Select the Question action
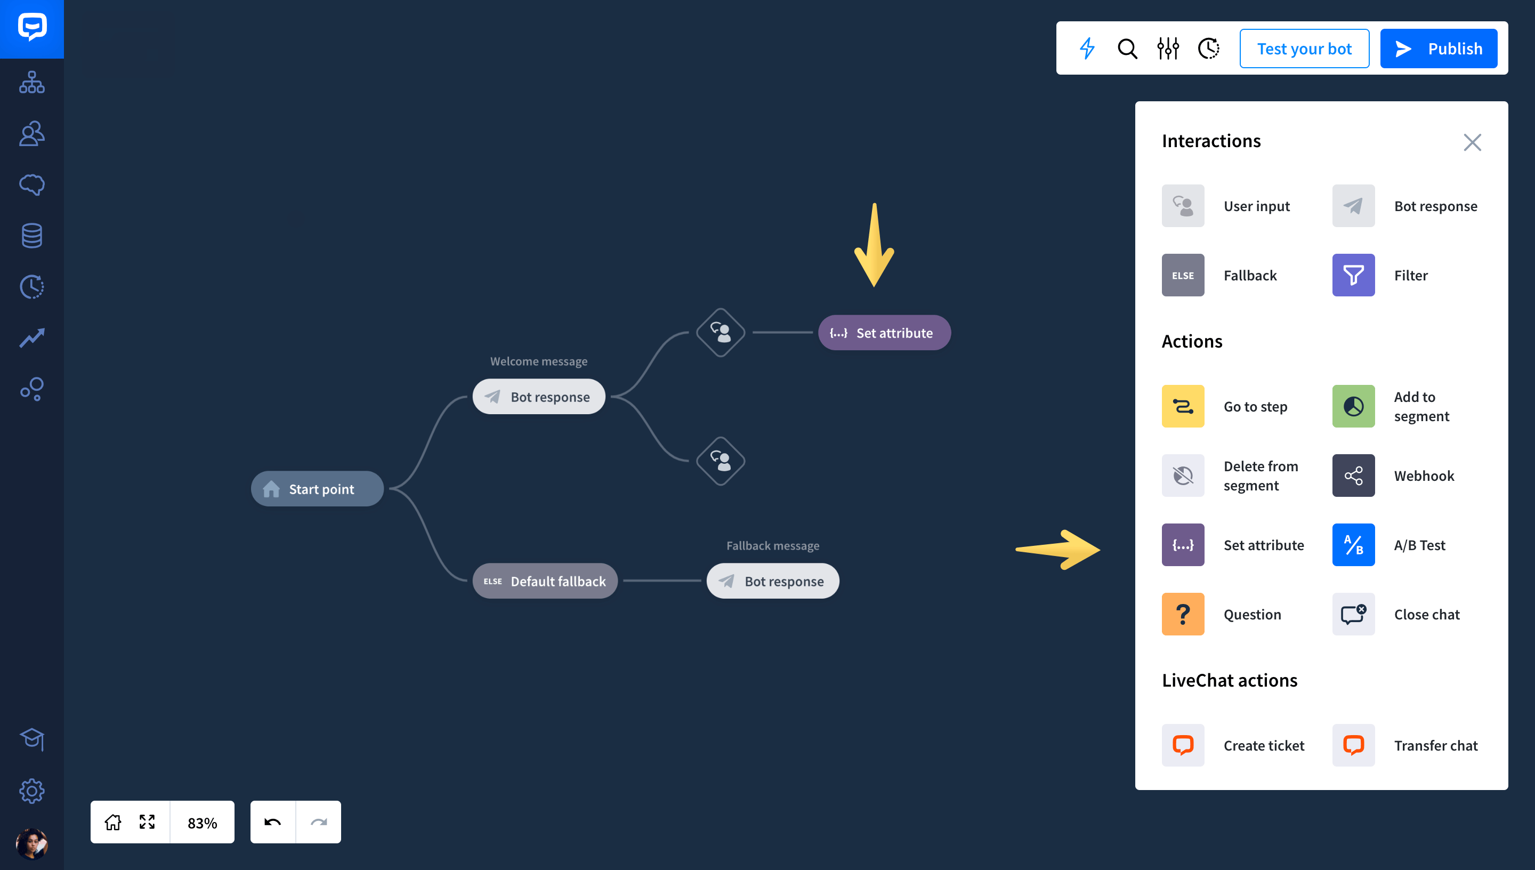The image size is (1535, 870). 1222,614
